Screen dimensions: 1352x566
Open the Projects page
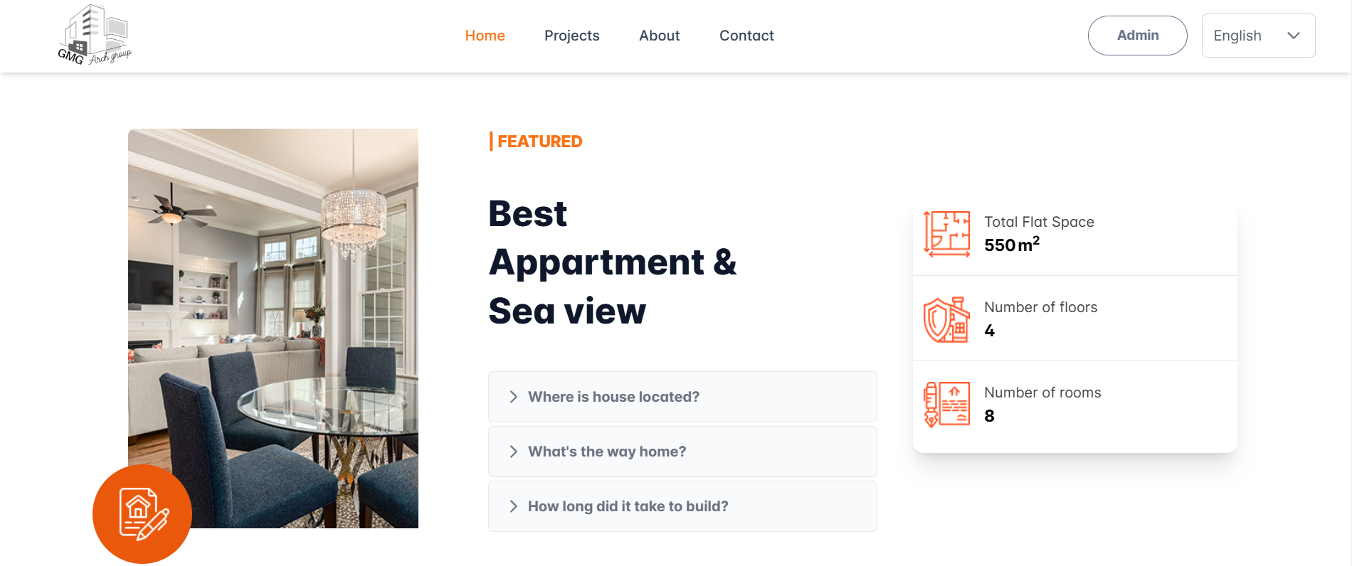[571, 36]
